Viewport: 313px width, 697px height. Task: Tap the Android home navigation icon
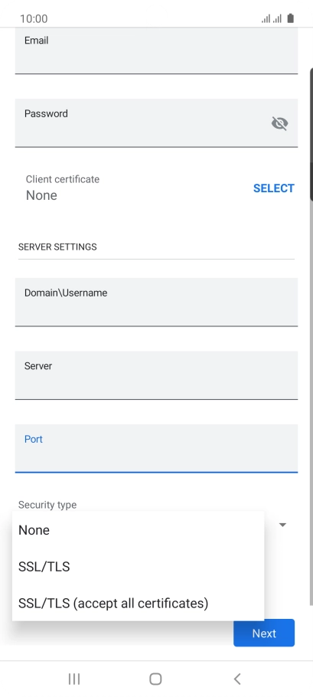tap(155, 679)
